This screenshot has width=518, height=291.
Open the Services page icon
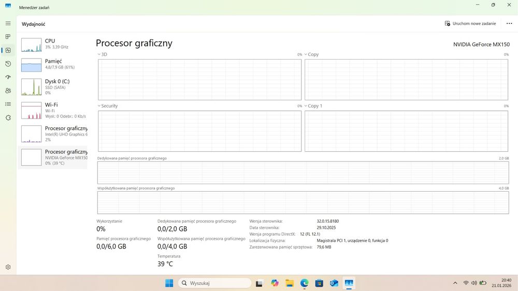[8, 118]
